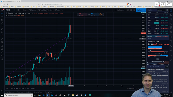The height and width of the screenshot is (97, 173).
Task: Select the 1D time range
Action: coord(7,88)
